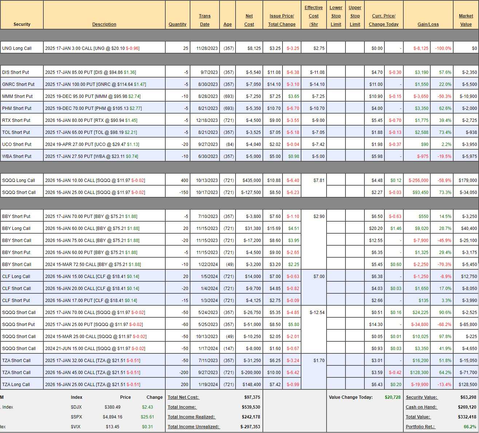The image size is (479, 433).
Task: Click the Net Cost column header
Action: pos(249,20)
